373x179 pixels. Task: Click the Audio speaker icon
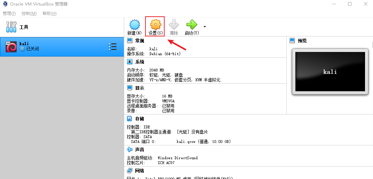[x=130, y=150]
